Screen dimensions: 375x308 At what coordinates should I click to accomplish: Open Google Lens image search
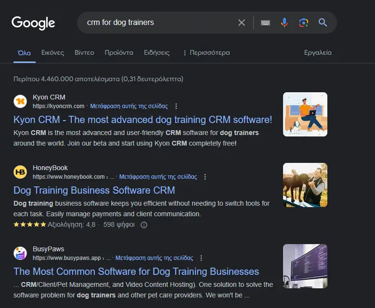pyautogui.click(x=303, y=23)
